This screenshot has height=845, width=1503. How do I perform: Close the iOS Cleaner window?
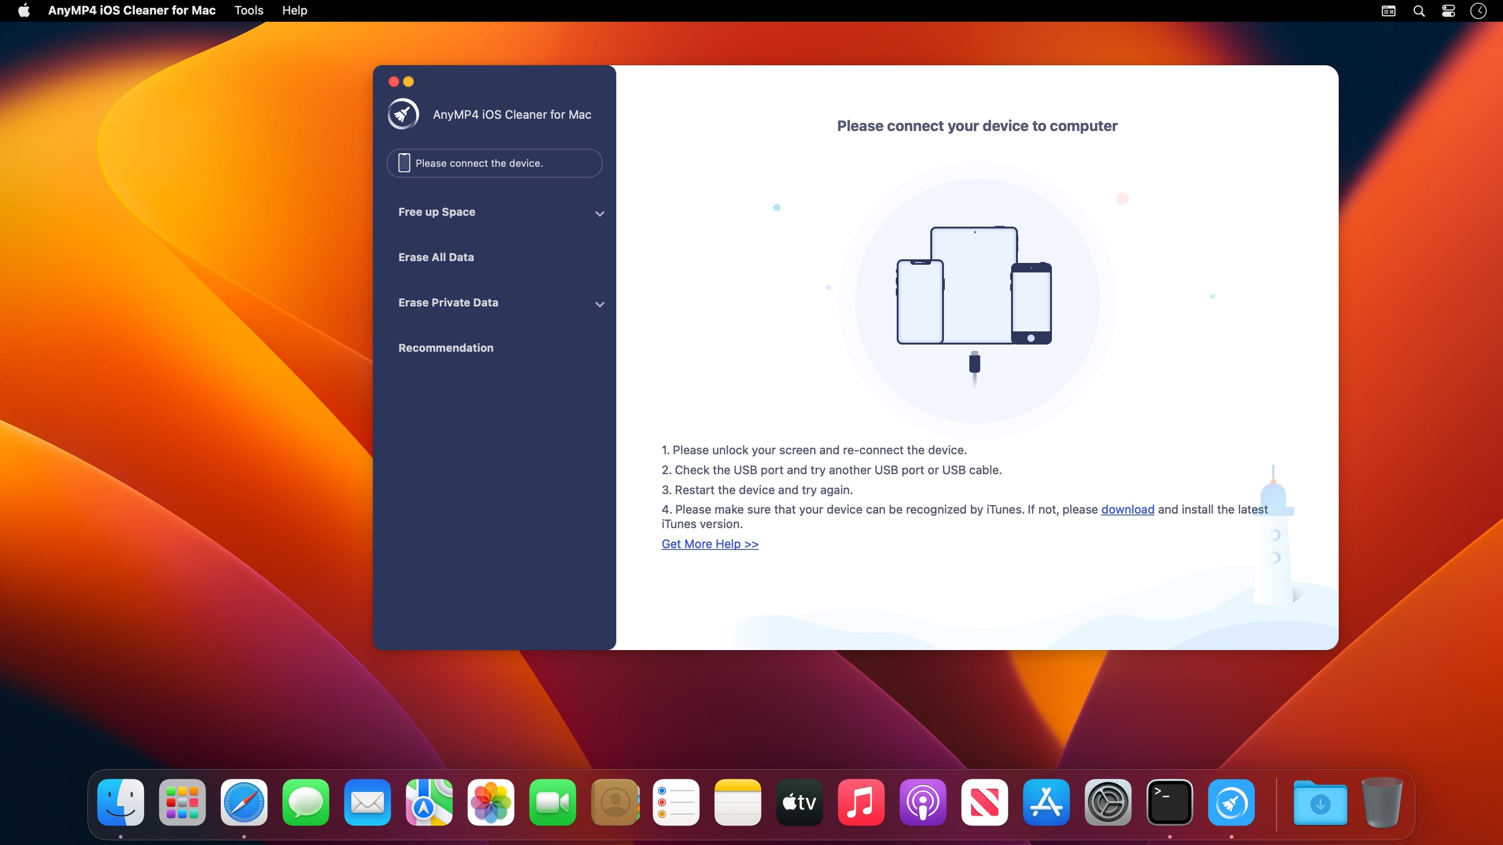click(x=394, y=82)
